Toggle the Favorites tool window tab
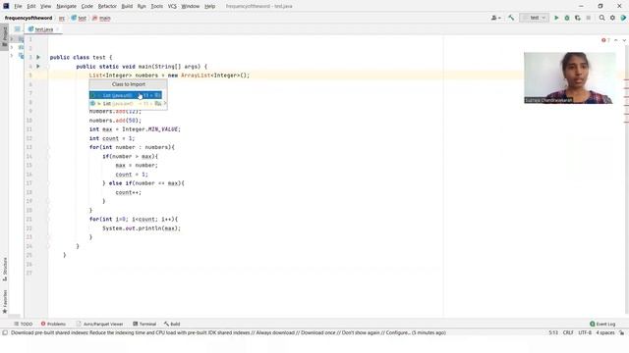629x353 pixels. [4, 302]
